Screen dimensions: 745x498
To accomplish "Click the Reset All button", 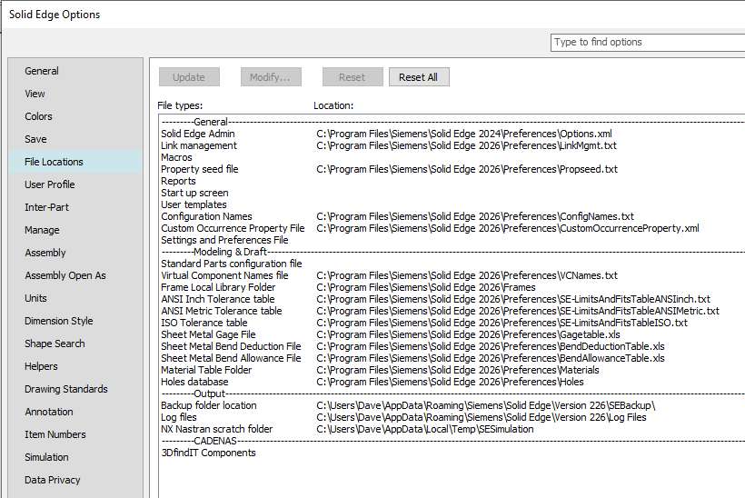I will pyautogui.click(x=419, y=77).
